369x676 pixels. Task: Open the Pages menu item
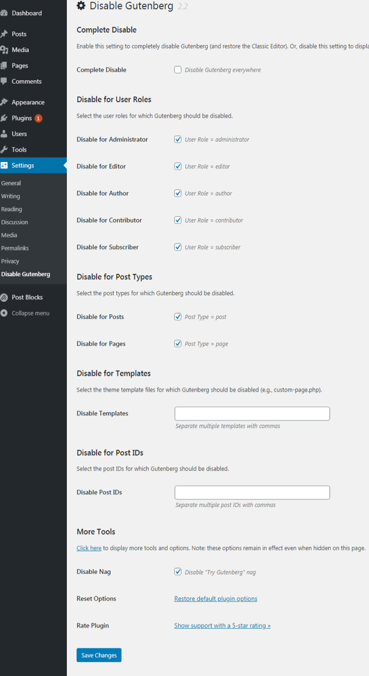(x=33, y=66)
